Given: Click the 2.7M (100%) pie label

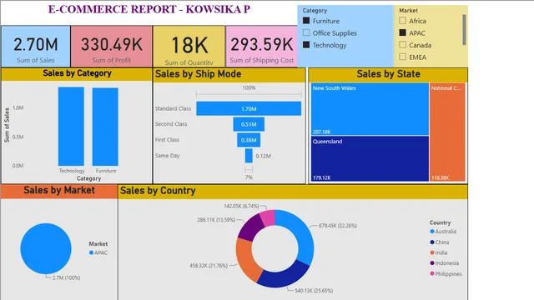Looking at the screenshot, I should tap(67, 277).
